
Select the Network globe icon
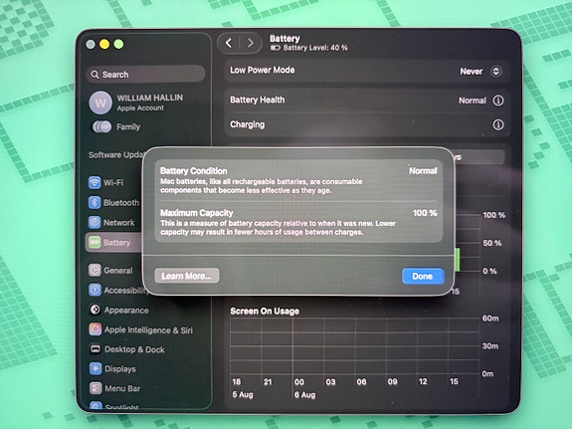(95, 222)
